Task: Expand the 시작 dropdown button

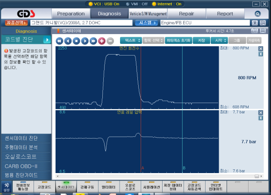Action: (x=219, y=41)
